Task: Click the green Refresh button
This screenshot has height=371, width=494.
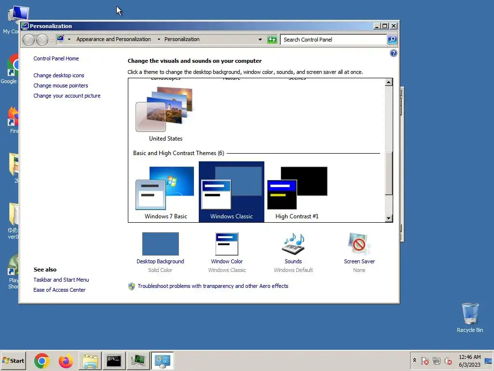Action: coord(272,40)
